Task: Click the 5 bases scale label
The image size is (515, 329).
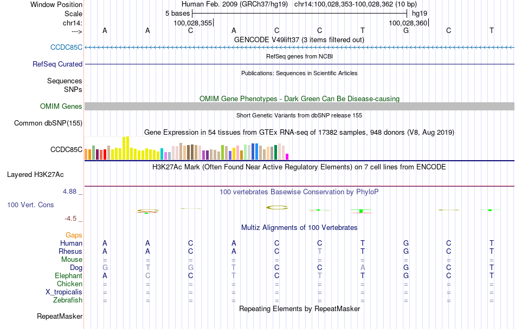Action: tap(177, 14)
